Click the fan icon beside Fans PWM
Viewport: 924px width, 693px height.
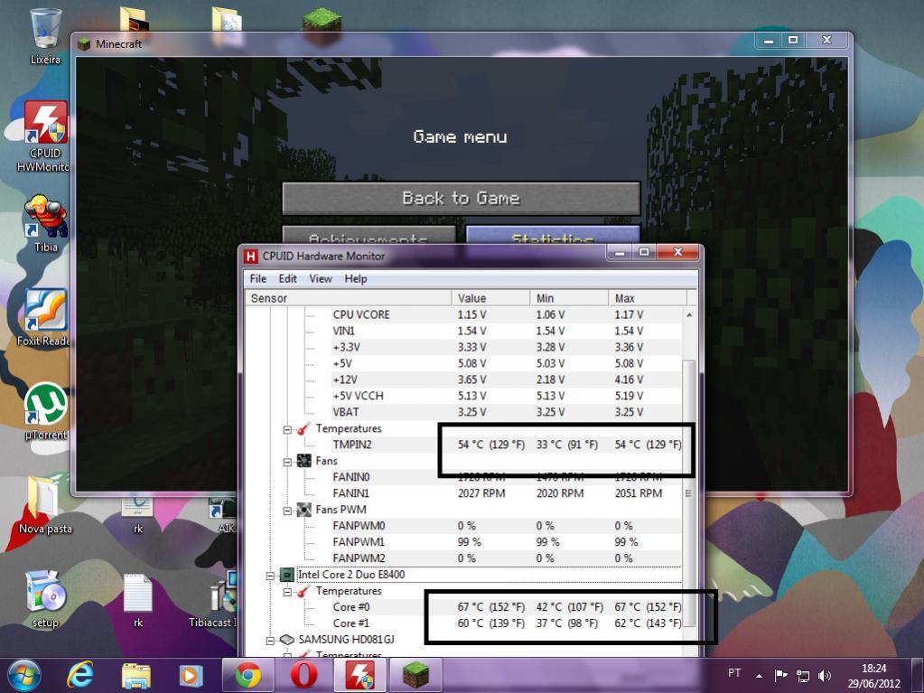[x=304, y=510]
